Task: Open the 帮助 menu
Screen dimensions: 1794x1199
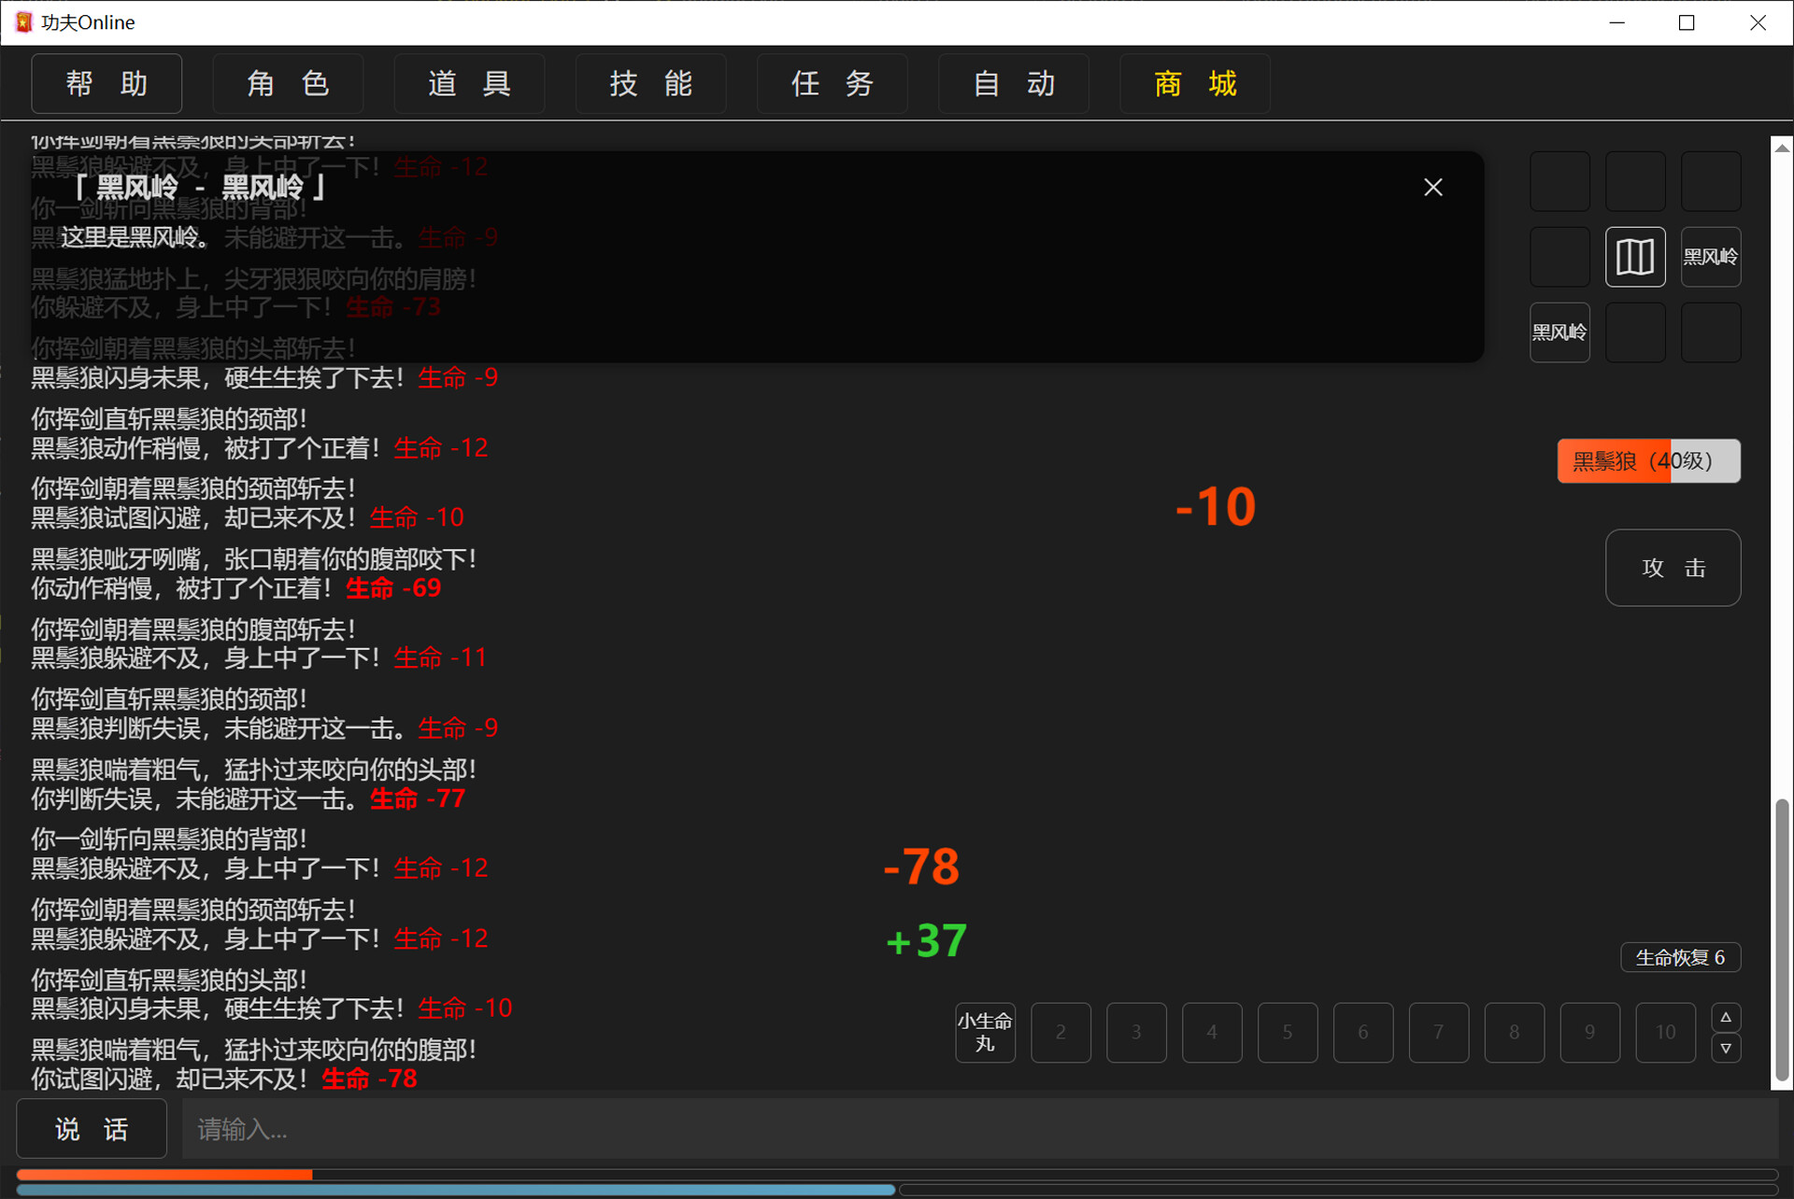Action: click(106, 83)
